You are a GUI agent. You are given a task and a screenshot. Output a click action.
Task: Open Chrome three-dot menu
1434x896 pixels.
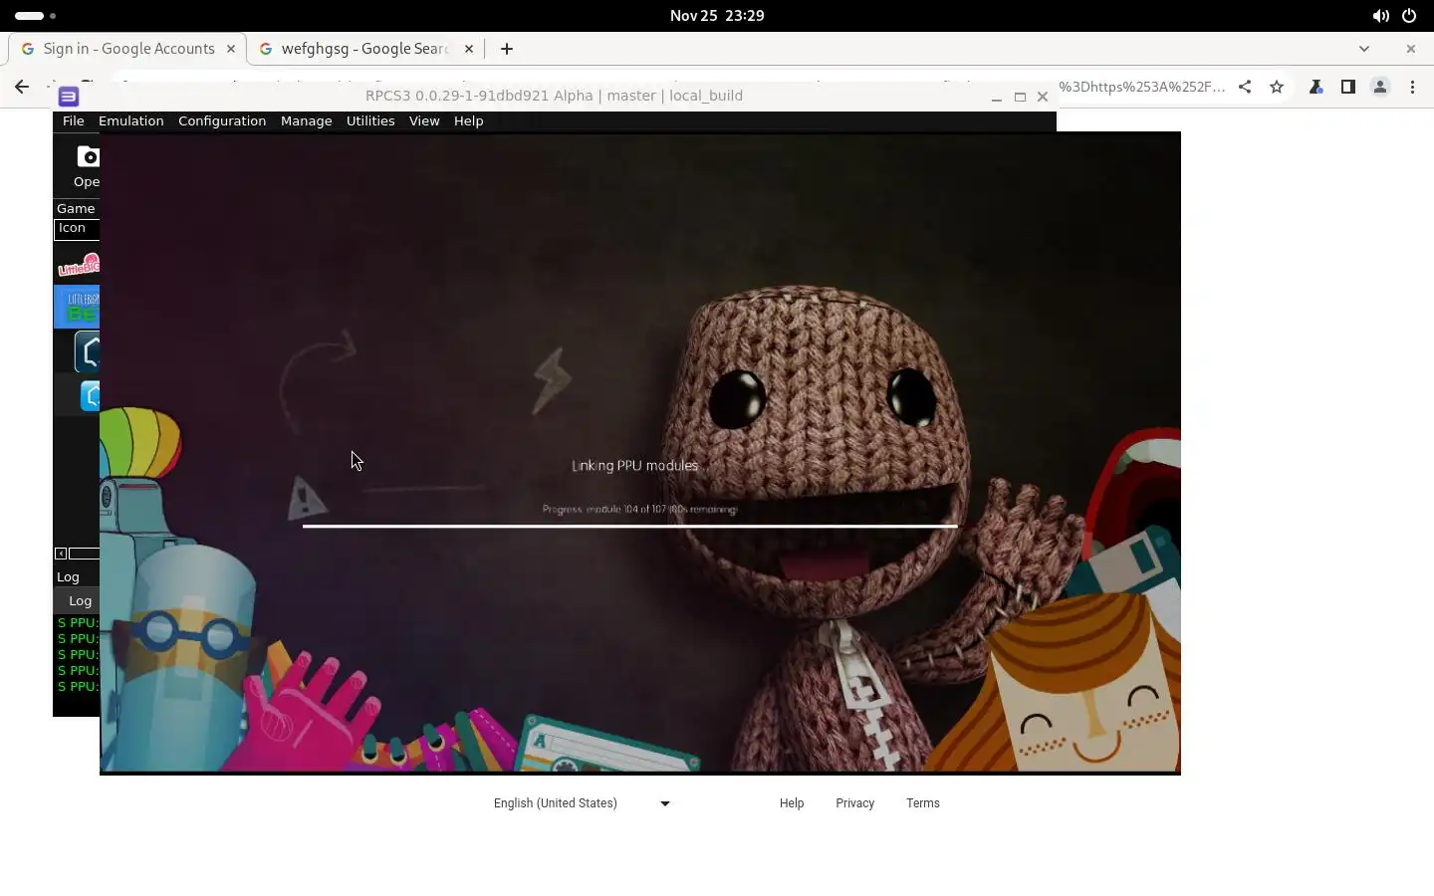click(1412, 87)
